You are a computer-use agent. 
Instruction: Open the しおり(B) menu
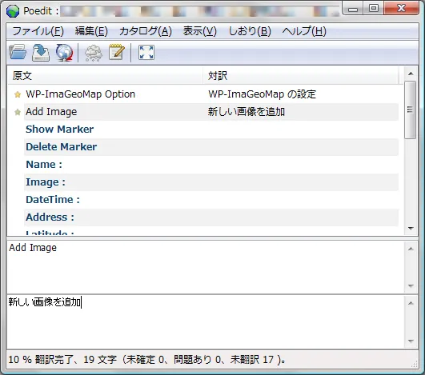click(250, 31)
